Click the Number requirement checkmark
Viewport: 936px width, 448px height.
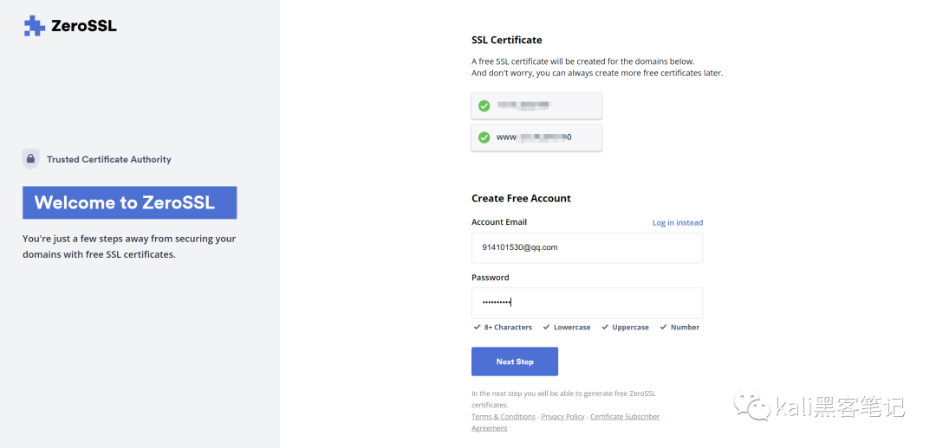(663, 328)
